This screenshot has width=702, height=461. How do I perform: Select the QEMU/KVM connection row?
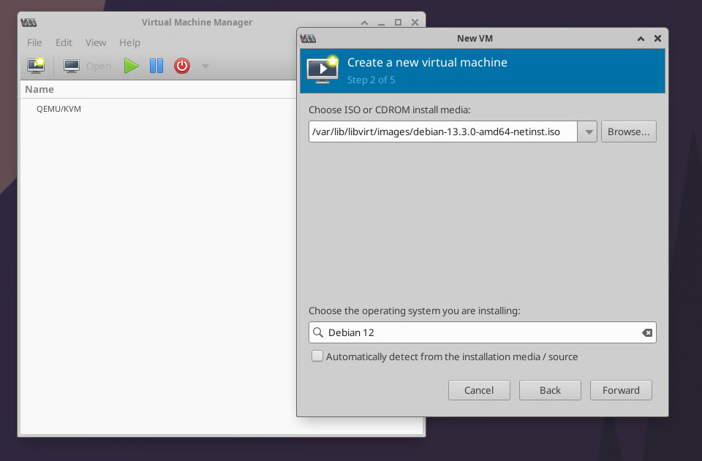pyautogui.click(x=58, y=109)
